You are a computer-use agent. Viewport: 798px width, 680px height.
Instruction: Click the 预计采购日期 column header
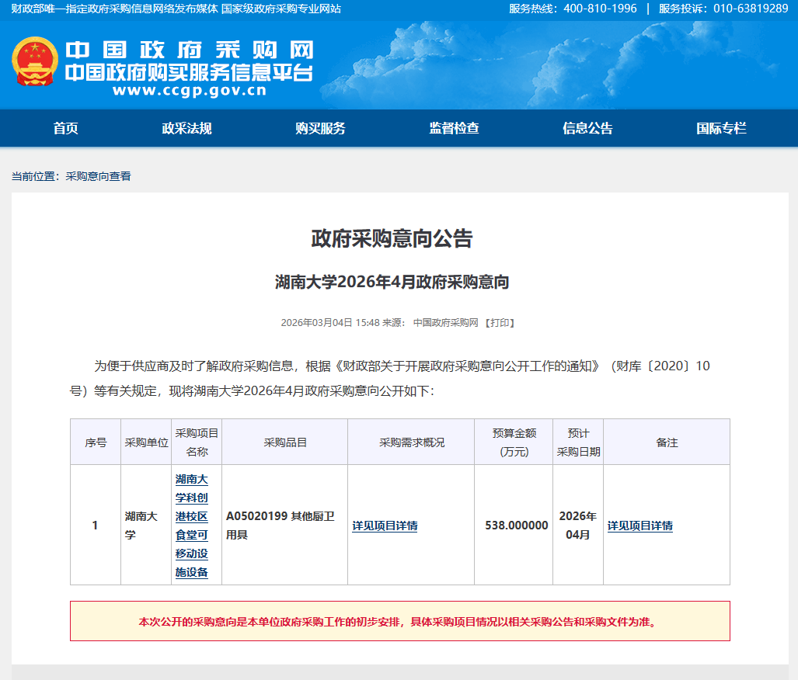click(579, 442)
